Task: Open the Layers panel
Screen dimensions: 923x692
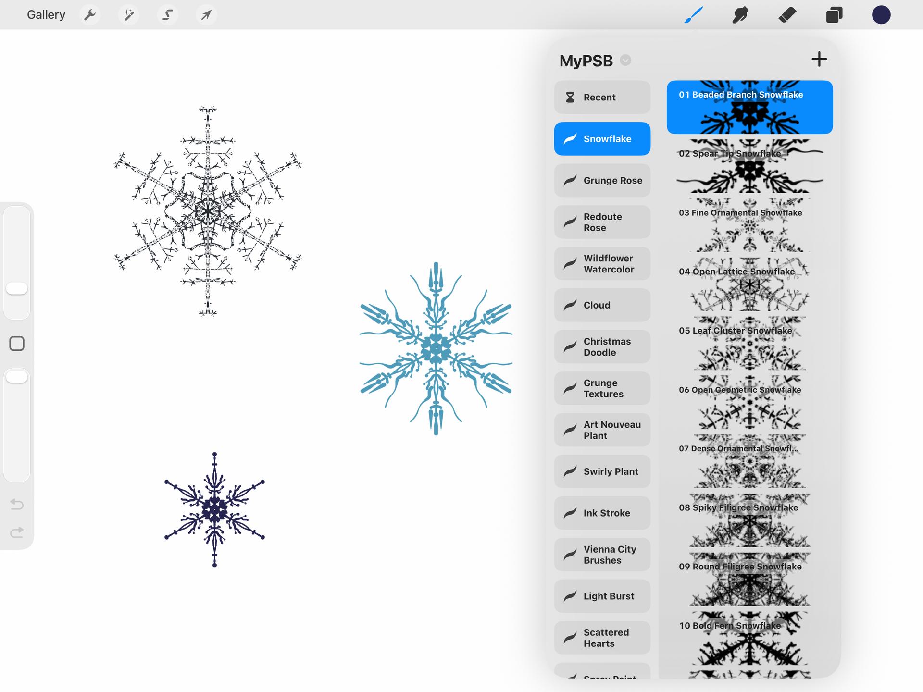Action: (834, 15)
